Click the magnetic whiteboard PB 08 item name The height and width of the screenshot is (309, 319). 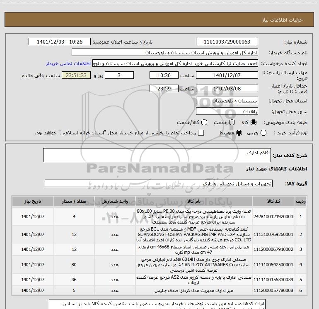194,217
